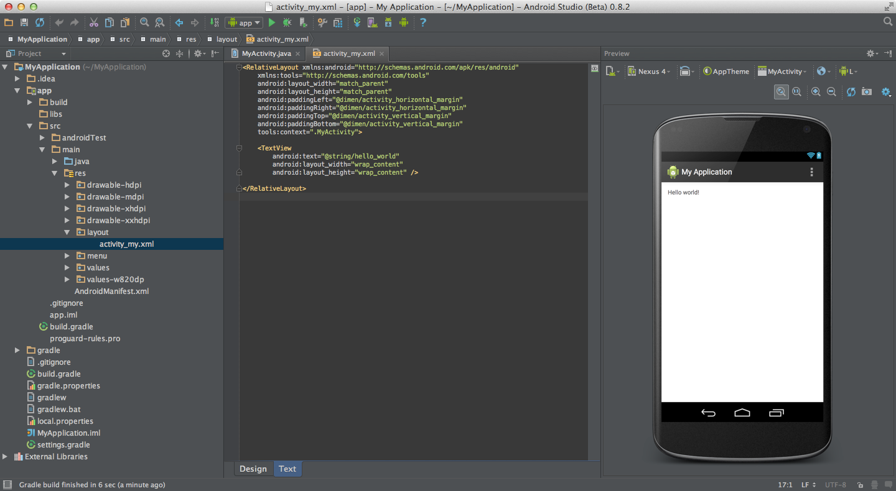Open Project panel gear settings dropdown
This screenshot has width=896, height=491.
pos(199,53)
